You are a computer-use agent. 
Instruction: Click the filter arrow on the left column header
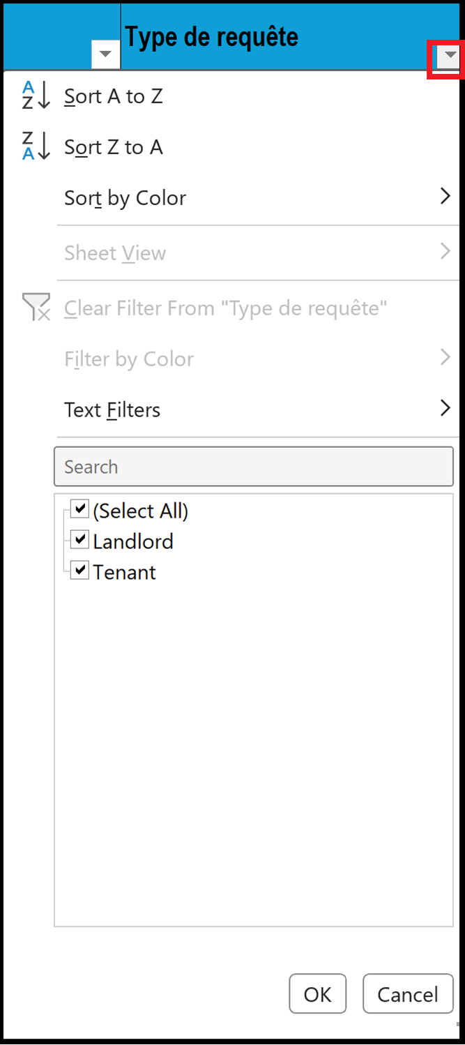click(x=105, y=53)
